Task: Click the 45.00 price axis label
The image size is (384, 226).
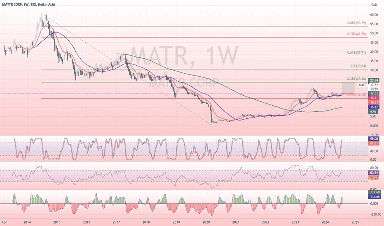Action: 374,43
